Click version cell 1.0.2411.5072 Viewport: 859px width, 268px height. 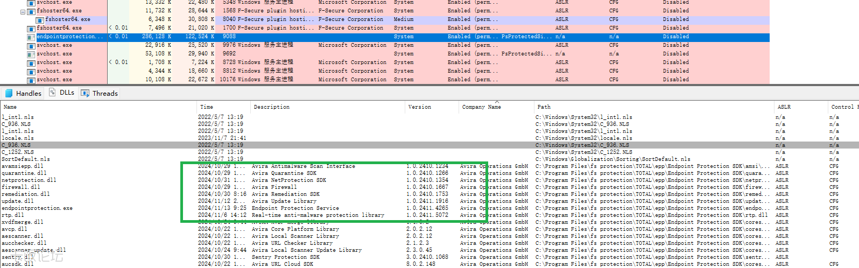pos(427,215)
